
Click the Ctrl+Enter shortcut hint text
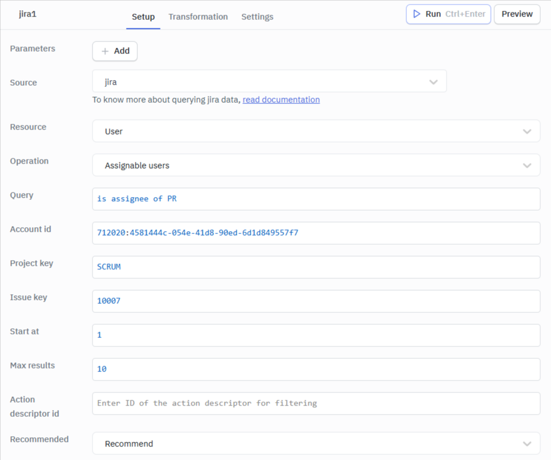point(465,14)
